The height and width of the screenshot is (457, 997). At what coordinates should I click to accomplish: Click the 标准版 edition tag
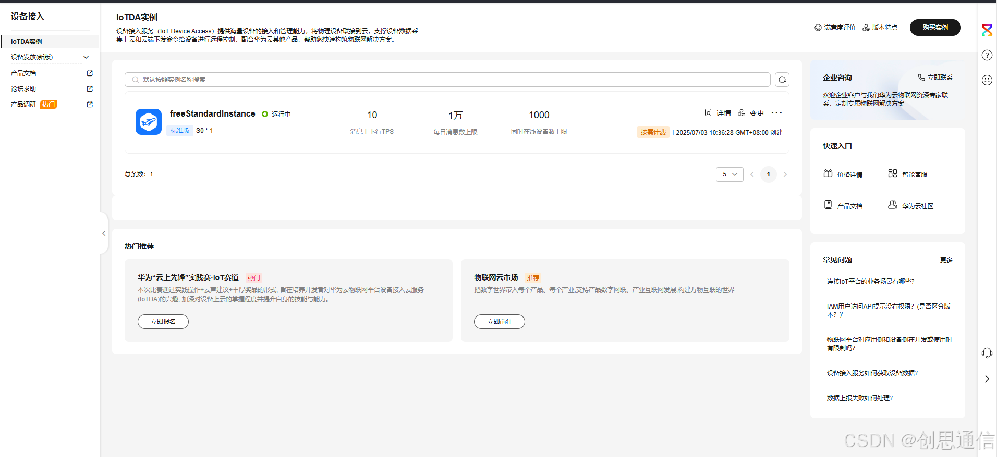pyautogui.click(x=180, y=131)
